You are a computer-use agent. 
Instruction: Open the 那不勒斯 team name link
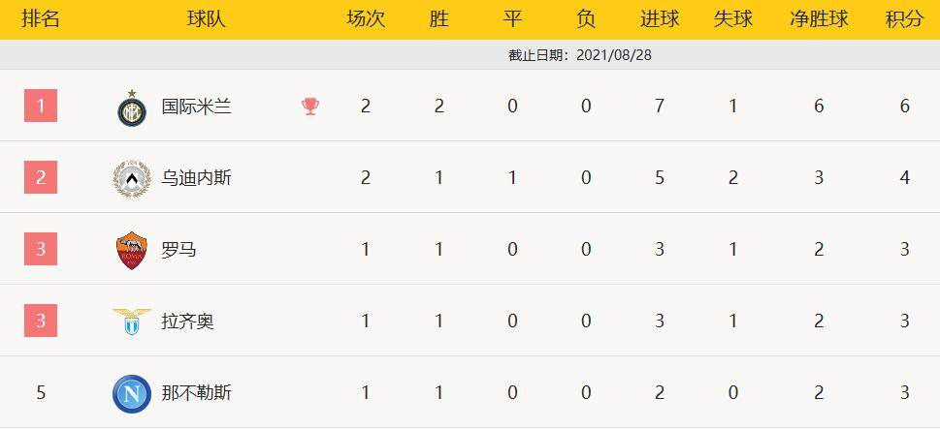(196, 393)
